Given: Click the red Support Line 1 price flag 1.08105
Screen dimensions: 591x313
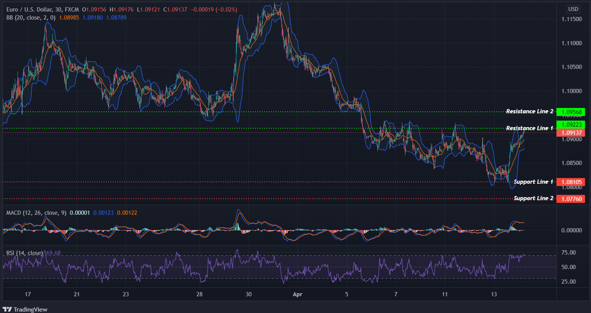Looking at the screenshot, I should pyautogui.click(x=571, y=182).
